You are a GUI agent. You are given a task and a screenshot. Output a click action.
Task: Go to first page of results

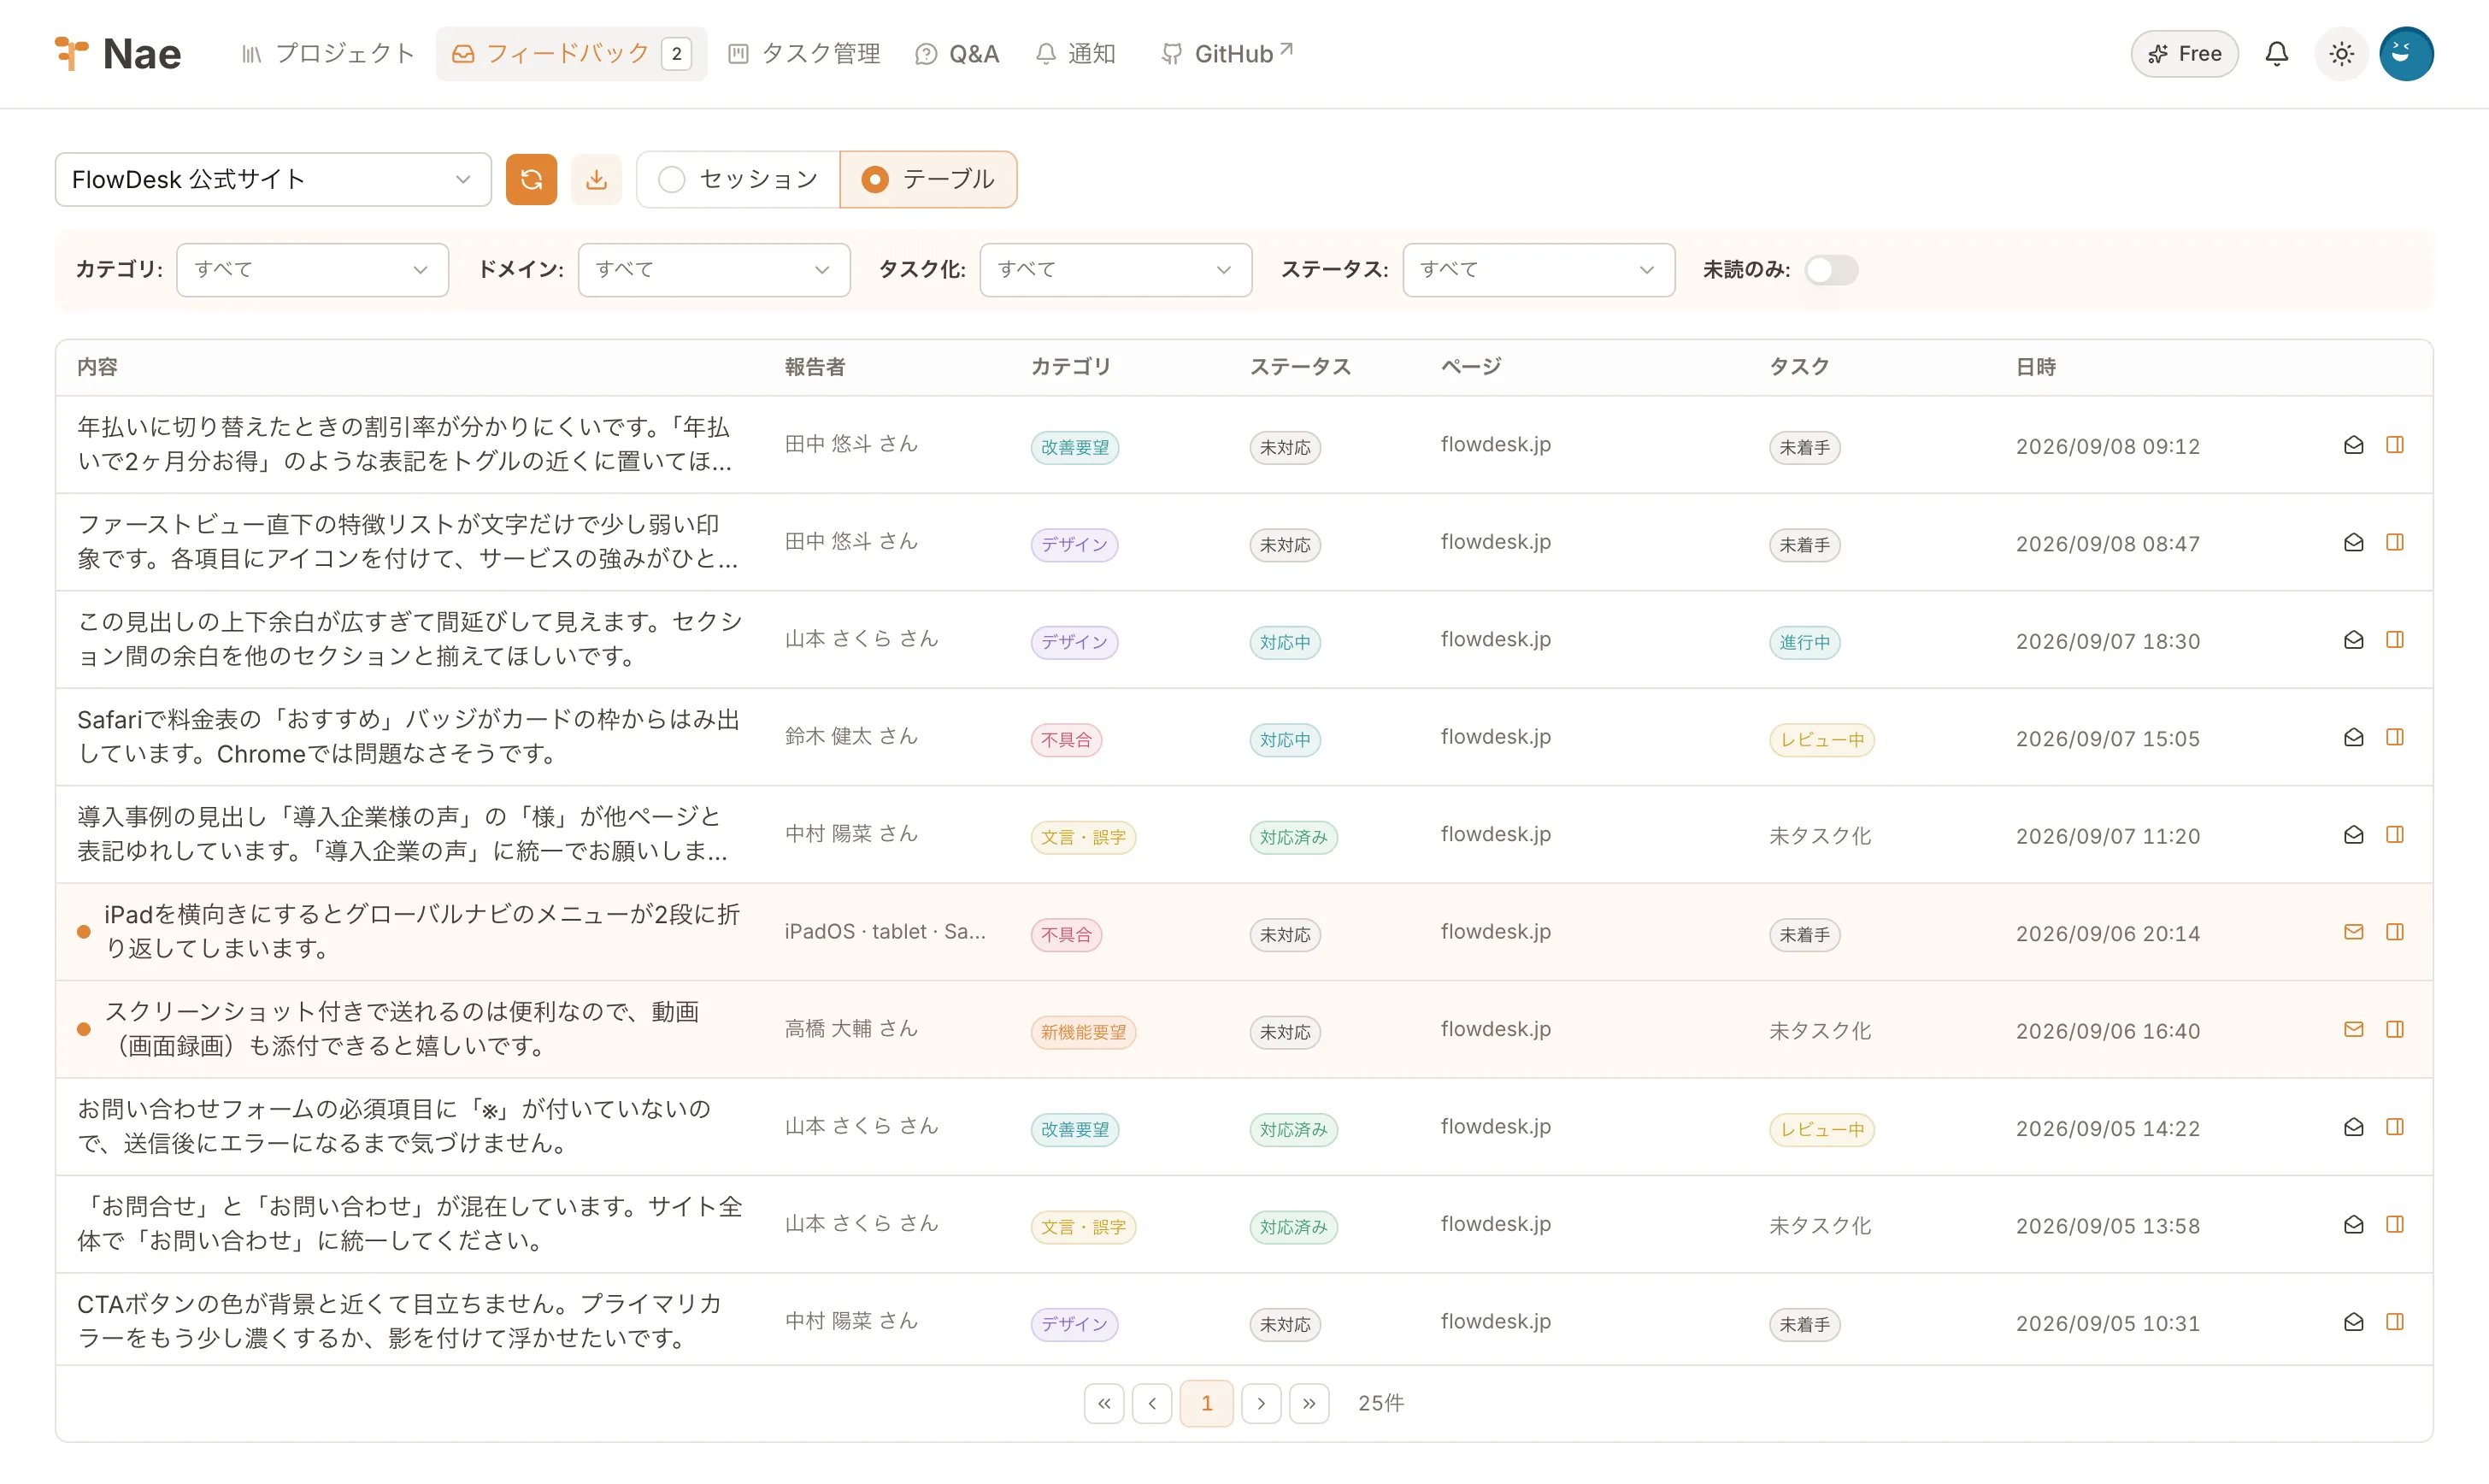pos(1103,1403)
